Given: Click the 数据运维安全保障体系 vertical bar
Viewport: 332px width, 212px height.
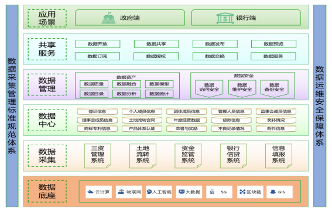Looking at the screenshot, I should click(320, 106).
